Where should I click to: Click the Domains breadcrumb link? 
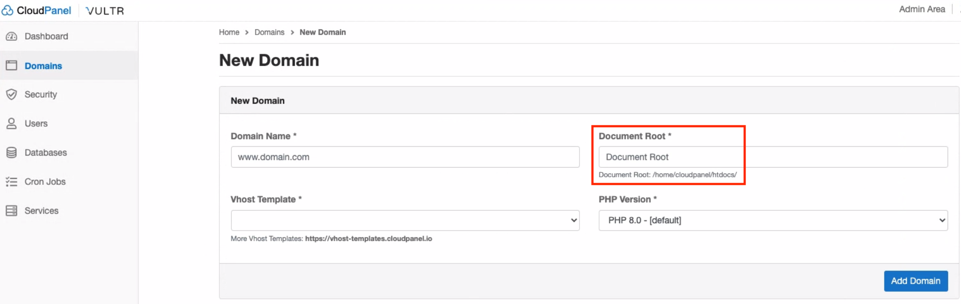pos(269,32)
